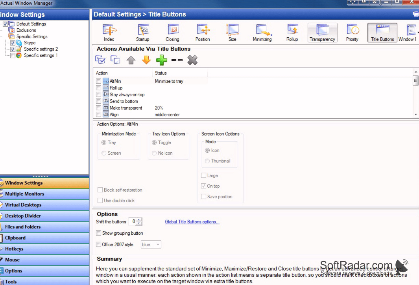Move action up with gray arrow icon
This screenshot has height=285, width=419.
131,60
